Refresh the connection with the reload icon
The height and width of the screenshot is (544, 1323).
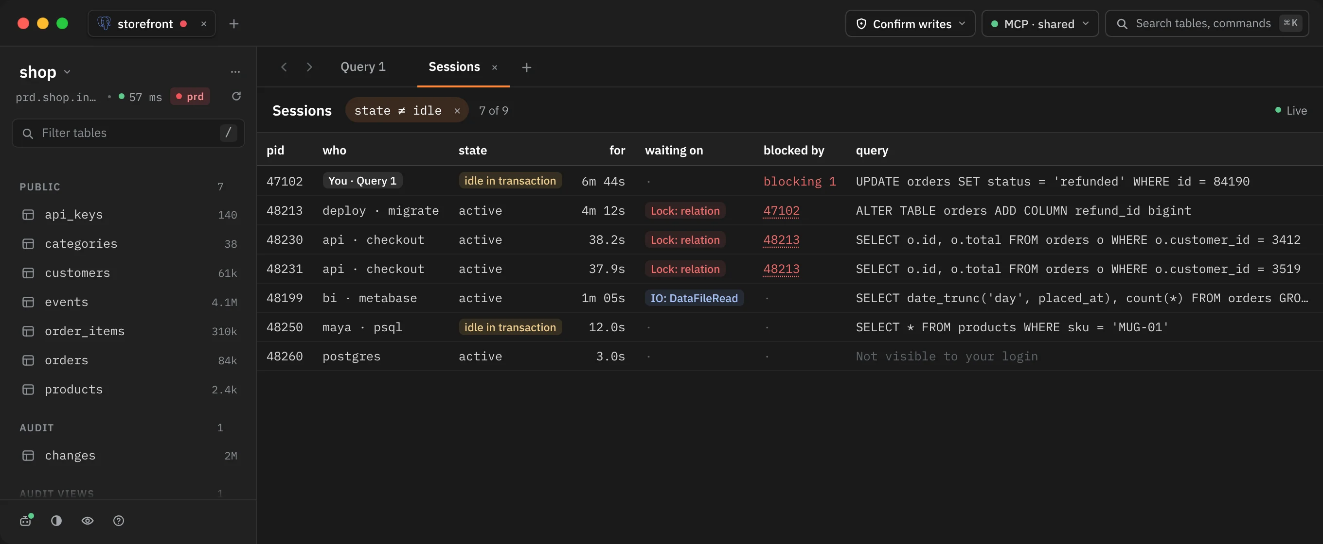(236, 96)
